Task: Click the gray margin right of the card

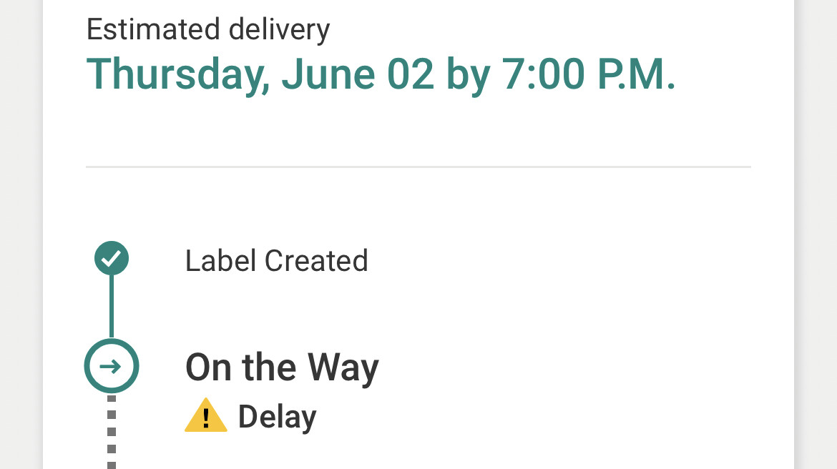Action: (x=816, y=234)
